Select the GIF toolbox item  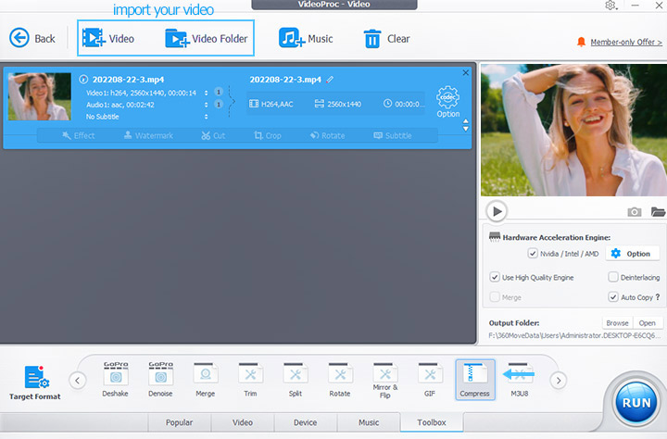tap(430, 380)
